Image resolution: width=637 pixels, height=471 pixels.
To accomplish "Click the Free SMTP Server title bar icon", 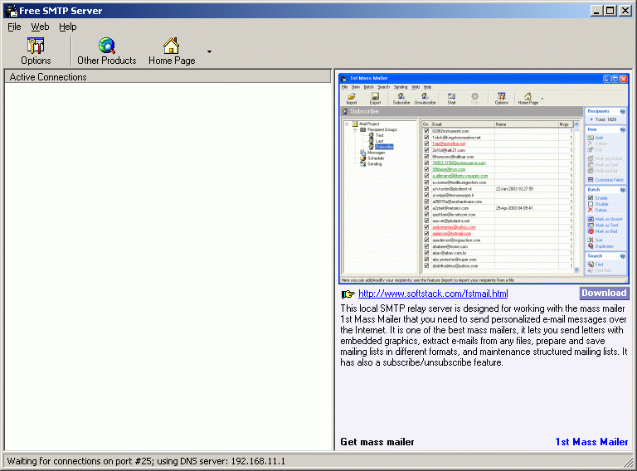I will [x=11, y=11].
